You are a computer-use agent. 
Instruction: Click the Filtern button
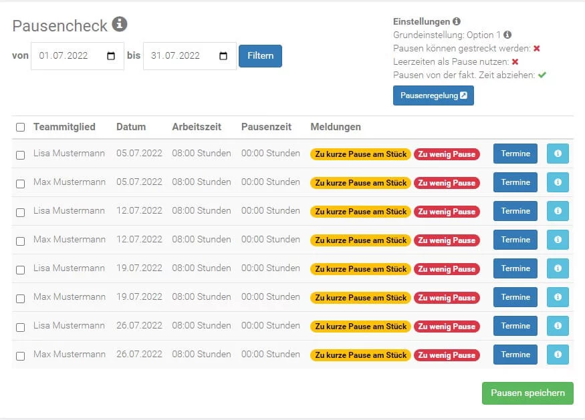click(261, 56)
